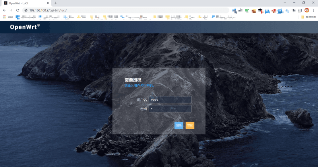The height and width of the screenshot is (167, 318).
Task: Open a new tab with plus button
Action: click(56, 3)
